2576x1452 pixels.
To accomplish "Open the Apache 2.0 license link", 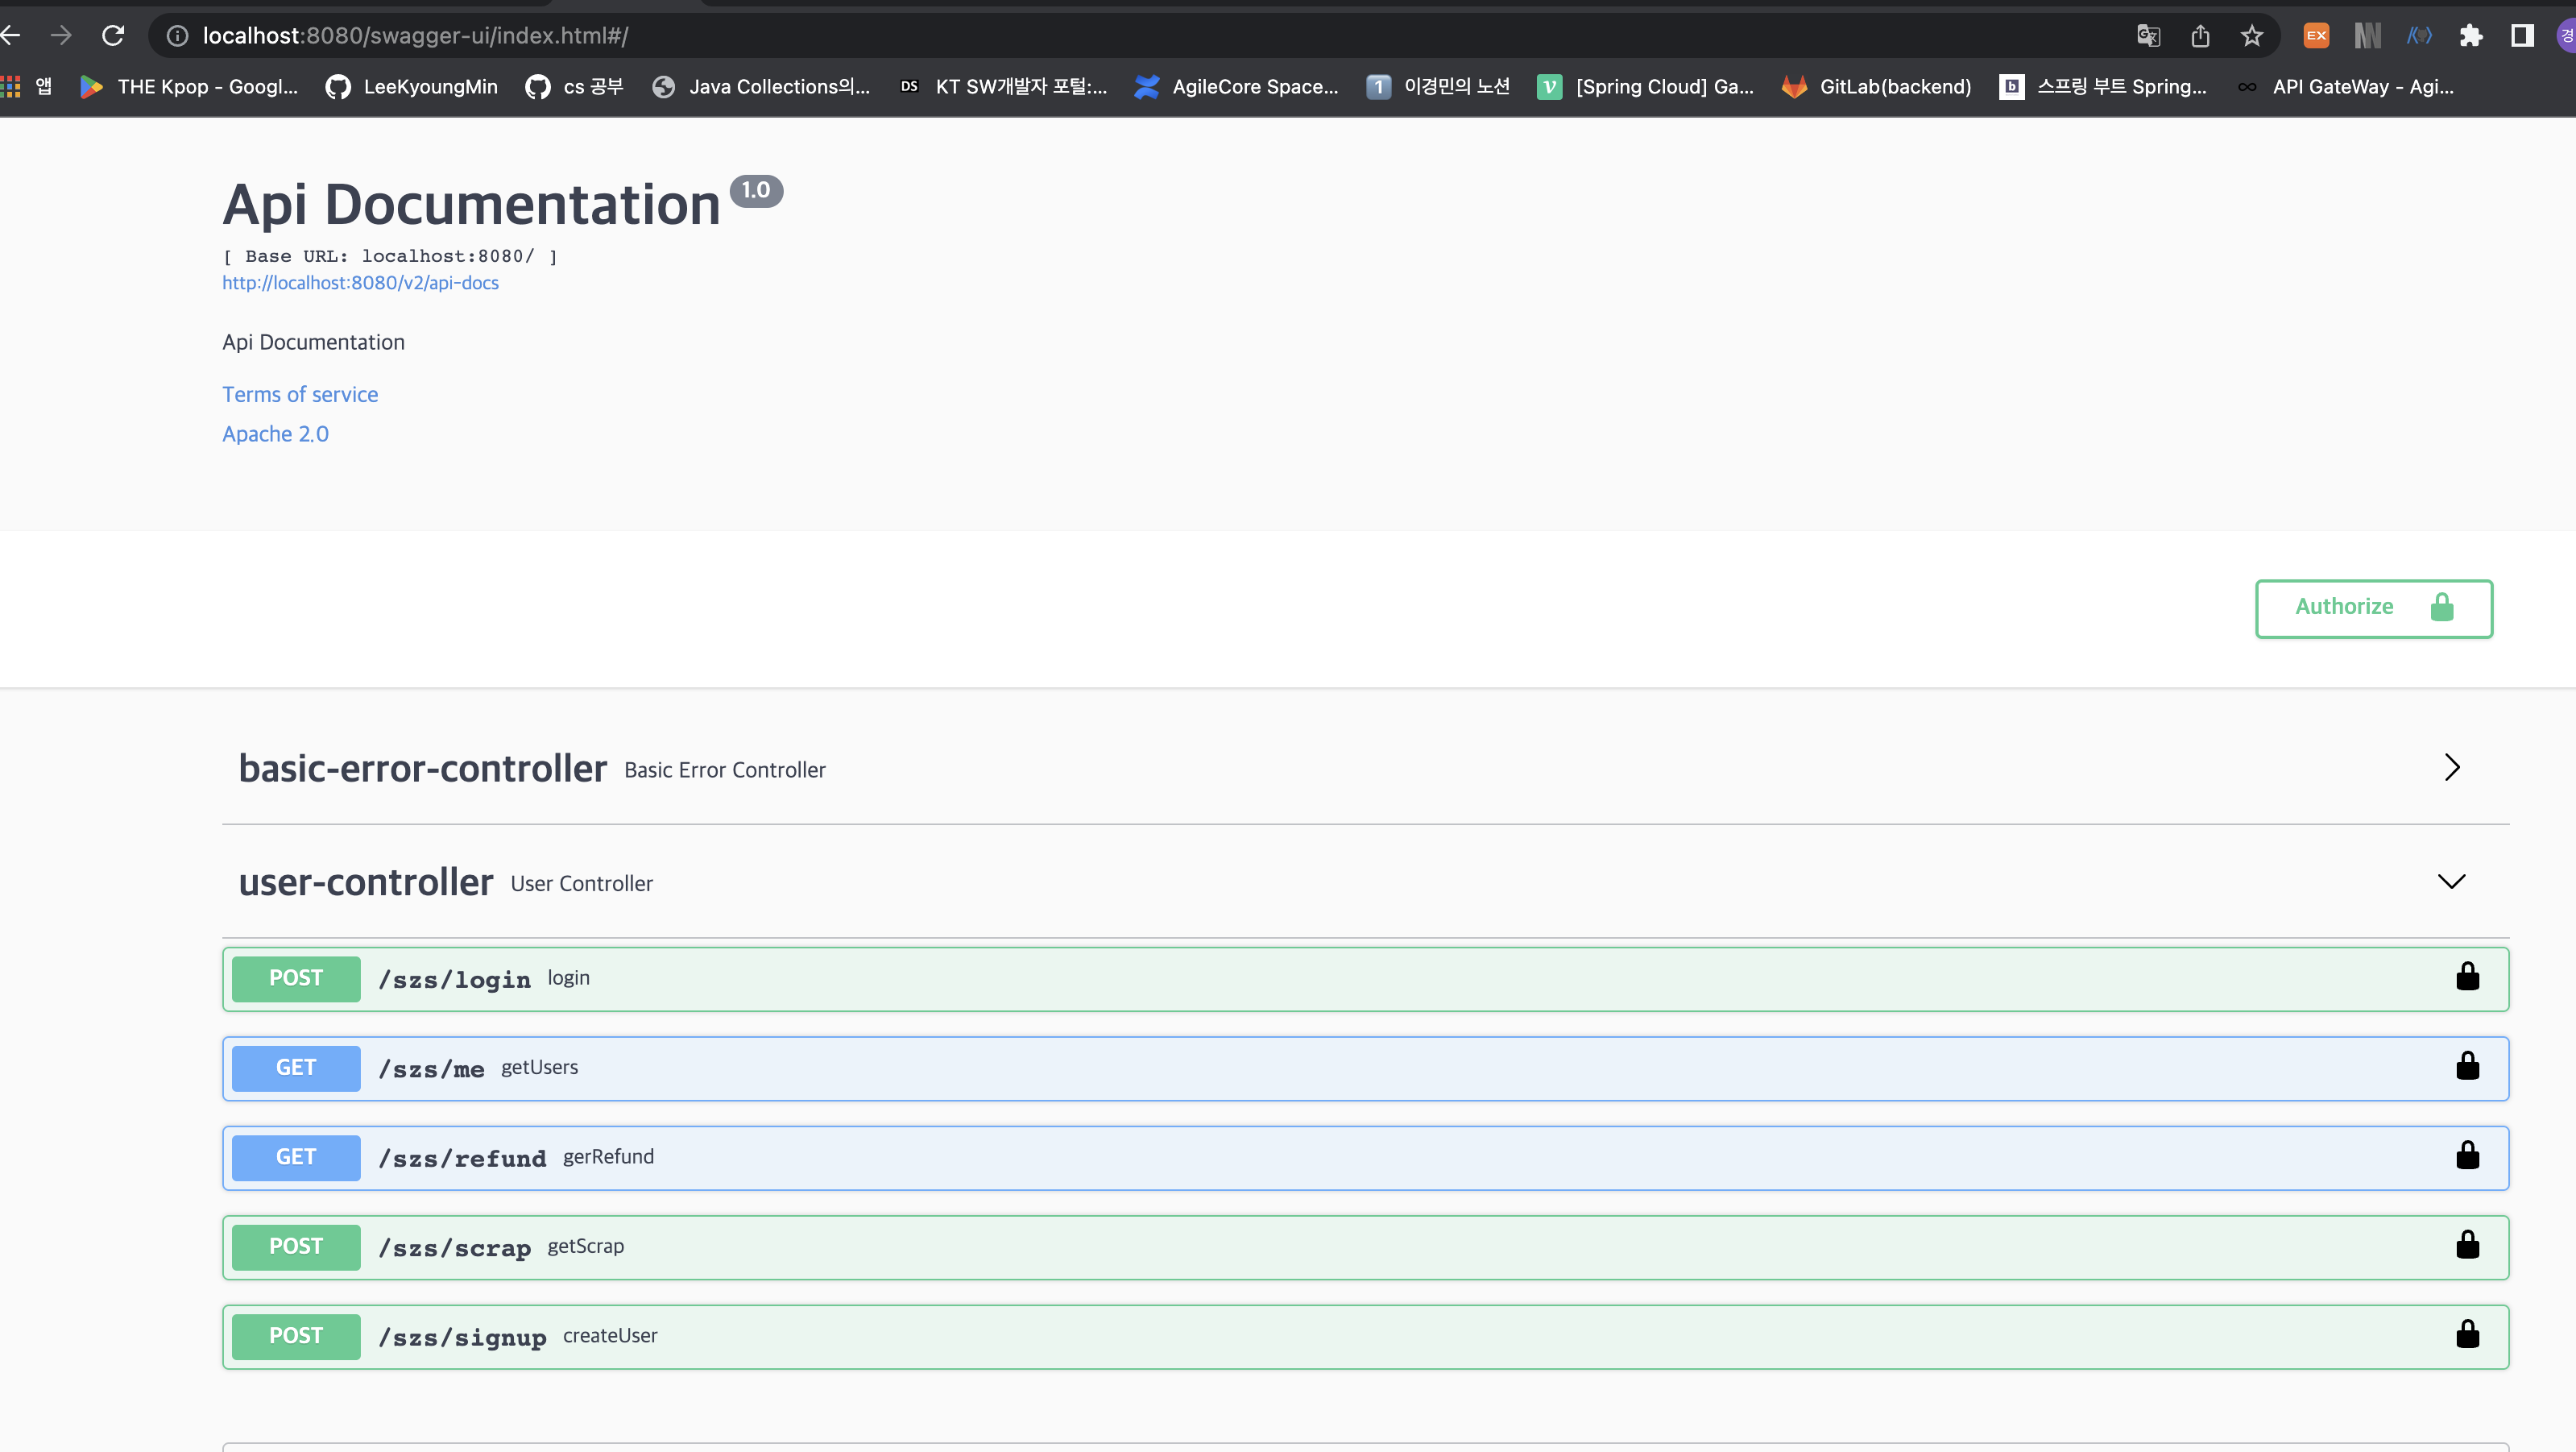I will click(x=275, y=433).
